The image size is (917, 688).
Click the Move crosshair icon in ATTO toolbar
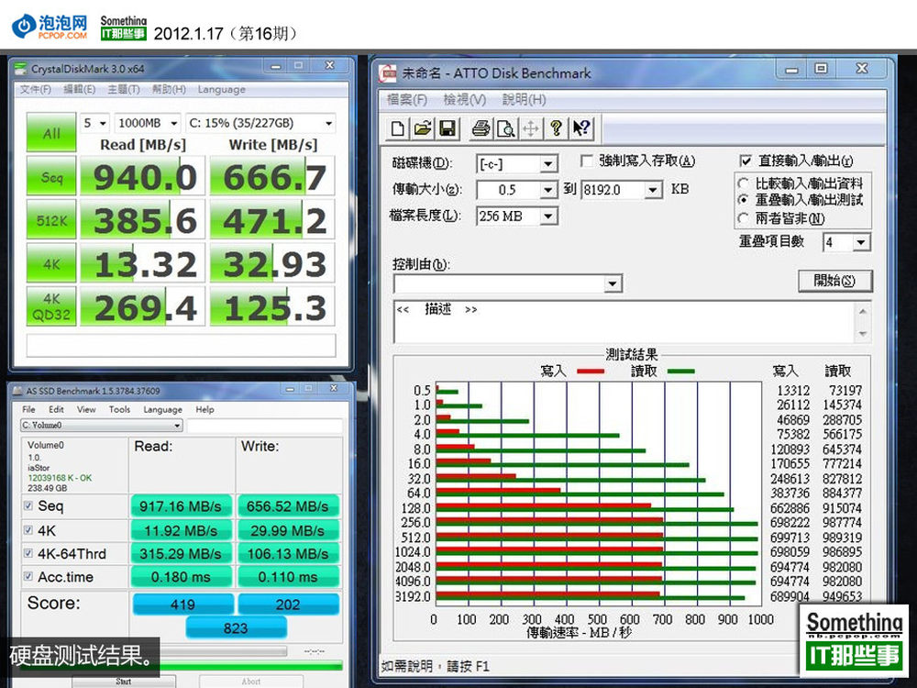[530, 128]
